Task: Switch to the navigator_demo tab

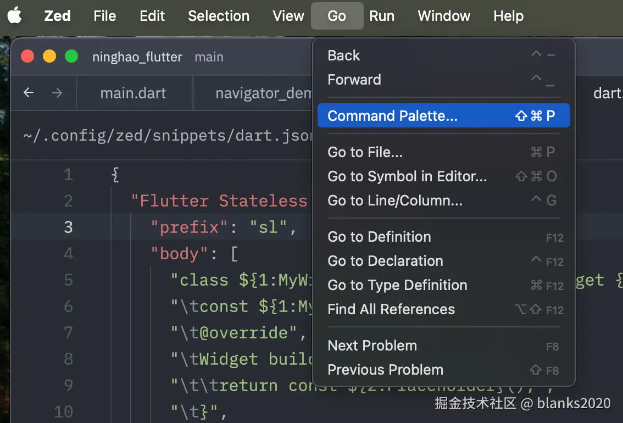Action: tap(263, 93)
